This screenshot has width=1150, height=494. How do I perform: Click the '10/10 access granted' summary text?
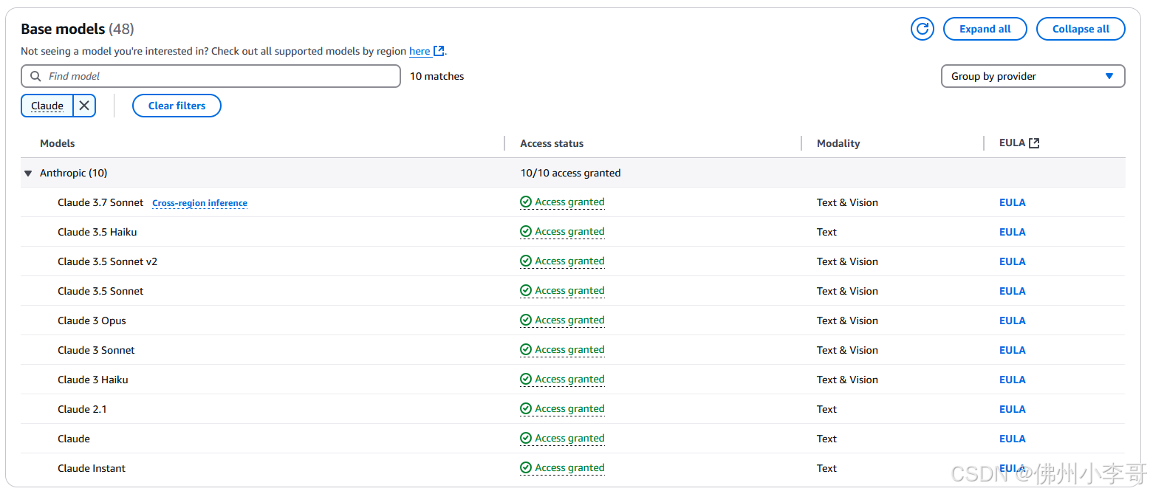pyautogui.click(x=570, y=173)
